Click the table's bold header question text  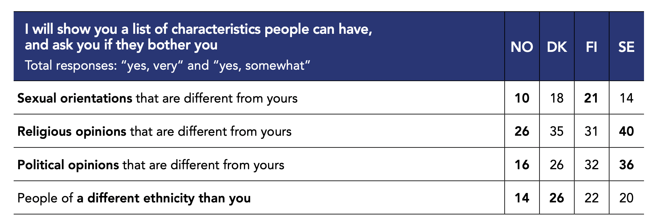[x=198, y=37]
